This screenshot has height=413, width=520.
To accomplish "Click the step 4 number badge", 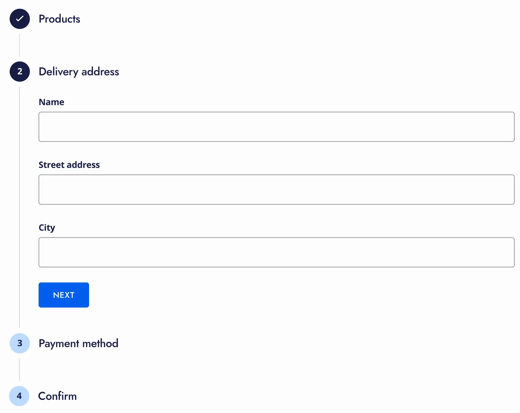I will (x=19, y=396).
